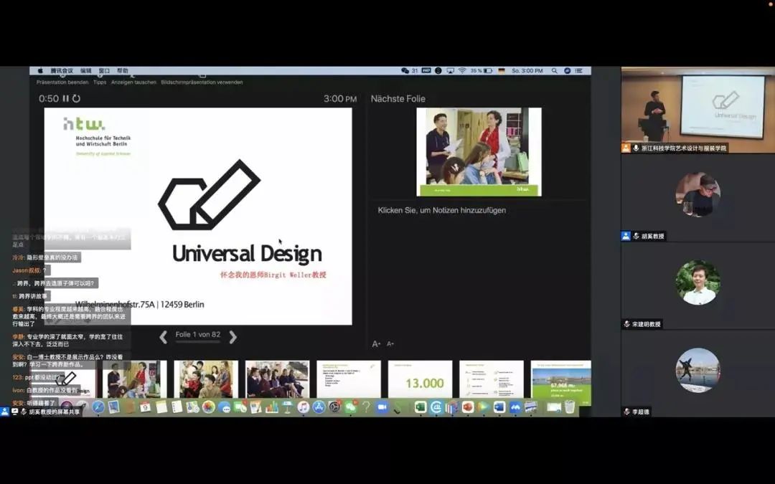This screenshot has height=484, width=775.
Task: Open the 腾讯会议 menu
Action: coord(62,70)
